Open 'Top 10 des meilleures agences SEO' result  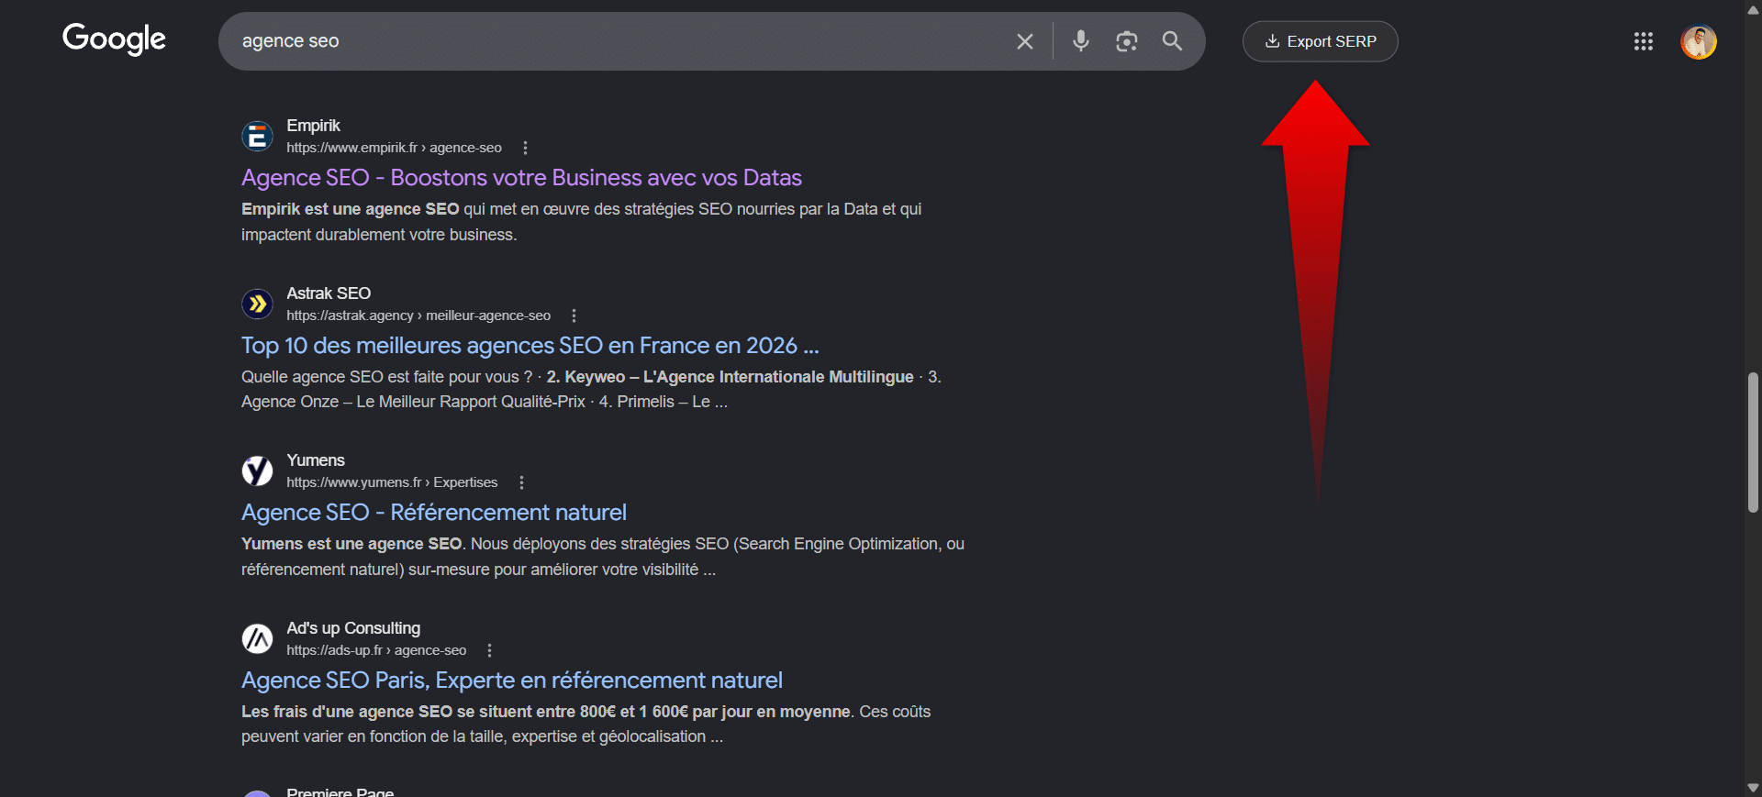point(530,345)
